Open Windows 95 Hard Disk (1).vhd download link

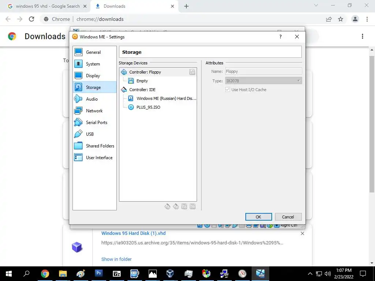coord(133,233)
